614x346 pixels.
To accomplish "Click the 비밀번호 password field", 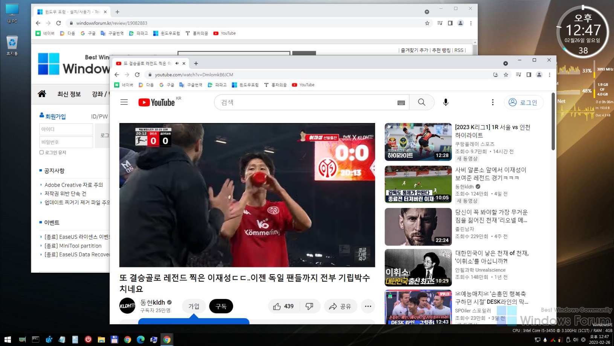I will click(x=66, y=142).
